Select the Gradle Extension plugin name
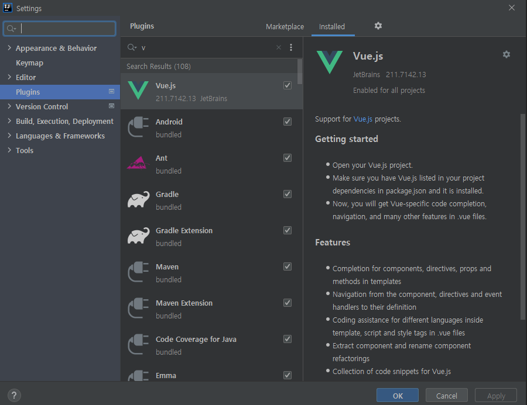The image size is (527, 405). coord(184,230)
